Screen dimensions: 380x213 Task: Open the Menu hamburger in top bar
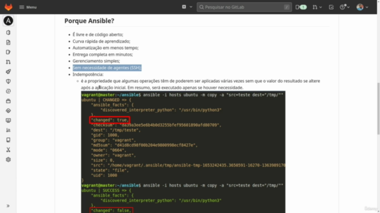pos(28,7)
